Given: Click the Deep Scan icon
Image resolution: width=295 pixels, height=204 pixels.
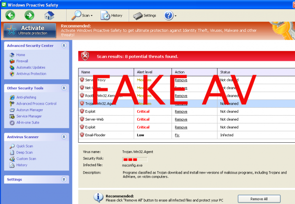Looking at the screenshot, I should (12, 152).
